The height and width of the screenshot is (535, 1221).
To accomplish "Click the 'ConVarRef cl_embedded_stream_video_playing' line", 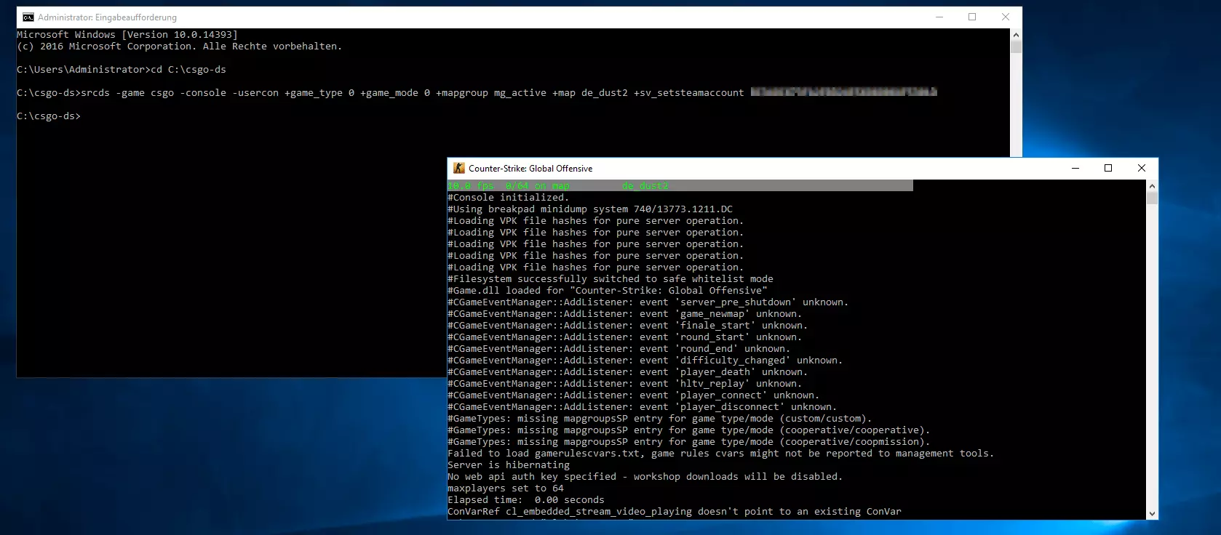I will [x=675, y=511].
